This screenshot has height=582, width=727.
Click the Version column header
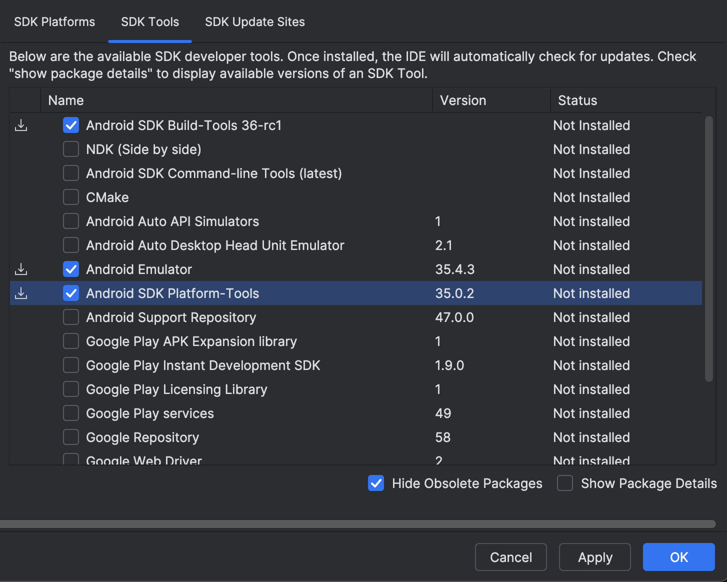pyautogui.click(x=462, y=100)
